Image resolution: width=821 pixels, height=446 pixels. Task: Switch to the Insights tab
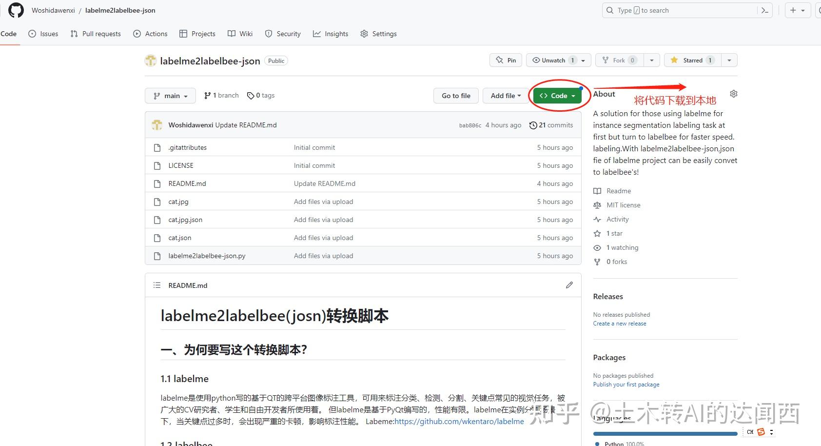(331, 33)
